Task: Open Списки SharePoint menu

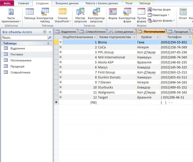Action: pos(63,16)
